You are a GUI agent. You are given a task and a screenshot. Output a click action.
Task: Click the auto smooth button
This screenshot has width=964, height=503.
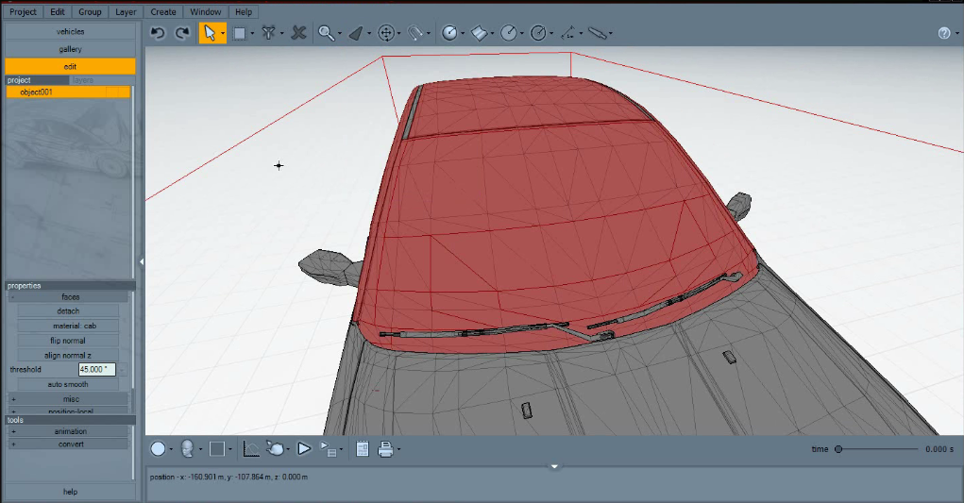tap(68, 384)
